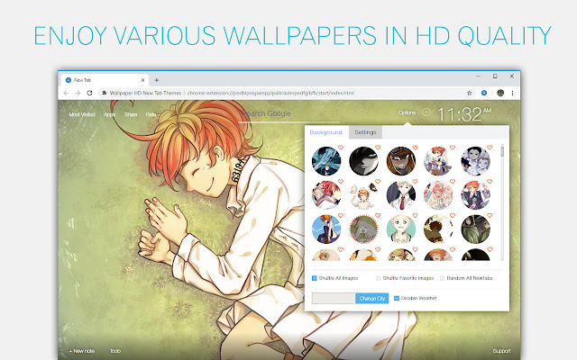Go back with the browser back arrow
Image resolution: width=577 pixels, height=360 pixels.
coord(66,93)
